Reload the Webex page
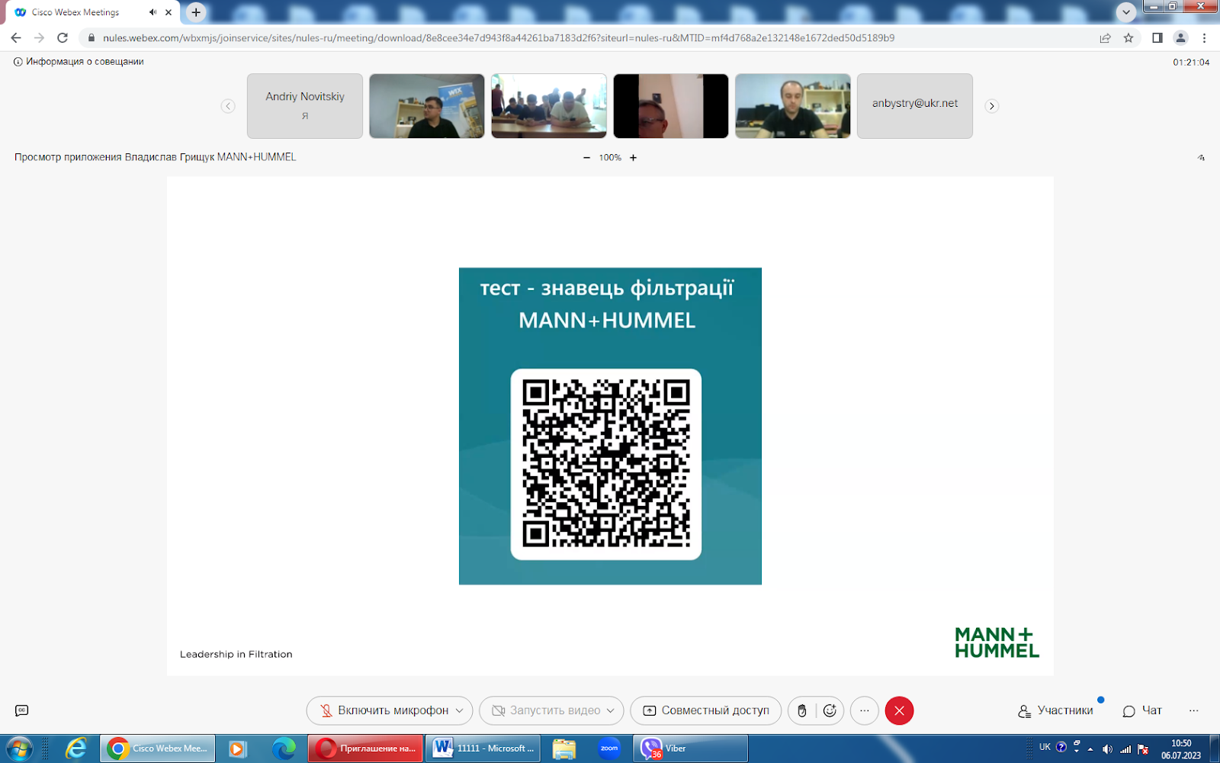The image size is (1220, 763). pyautogui.click(x=63, y=38)
